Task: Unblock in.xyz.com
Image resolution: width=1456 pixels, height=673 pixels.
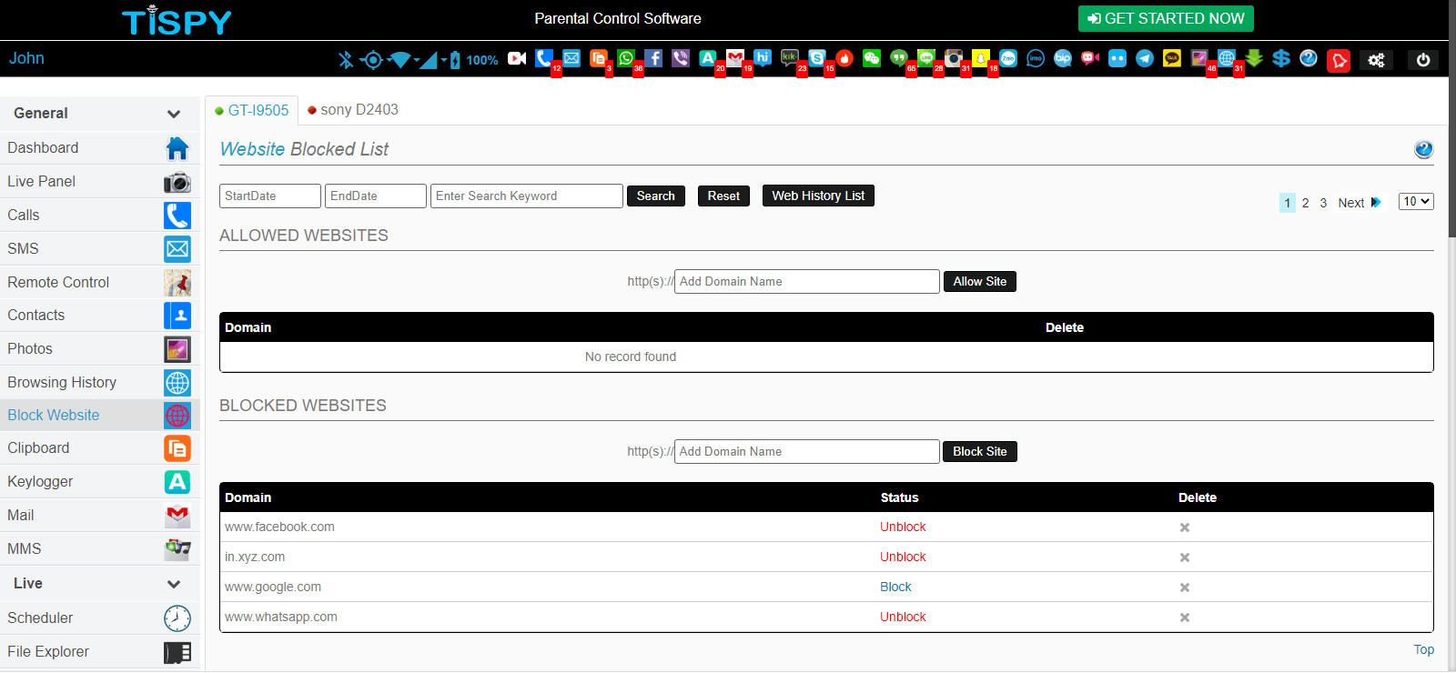Action: pyautogui.click(x=903, y=557)
